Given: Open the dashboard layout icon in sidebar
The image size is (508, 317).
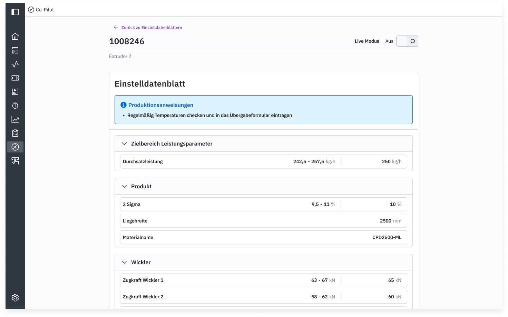Looking at the screenshot, I should tap(15, 50).
